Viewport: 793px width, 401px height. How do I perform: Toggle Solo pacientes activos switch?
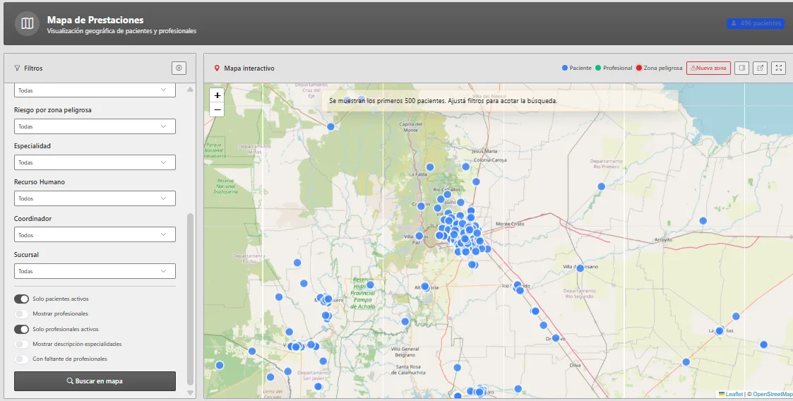21,299
